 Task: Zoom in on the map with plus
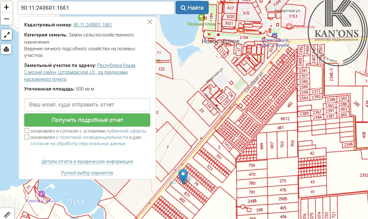click(x=7, y=7)
